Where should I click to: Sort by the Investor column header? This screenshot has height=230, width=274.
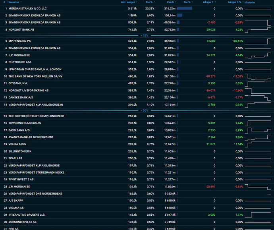(x=14, y=2)
